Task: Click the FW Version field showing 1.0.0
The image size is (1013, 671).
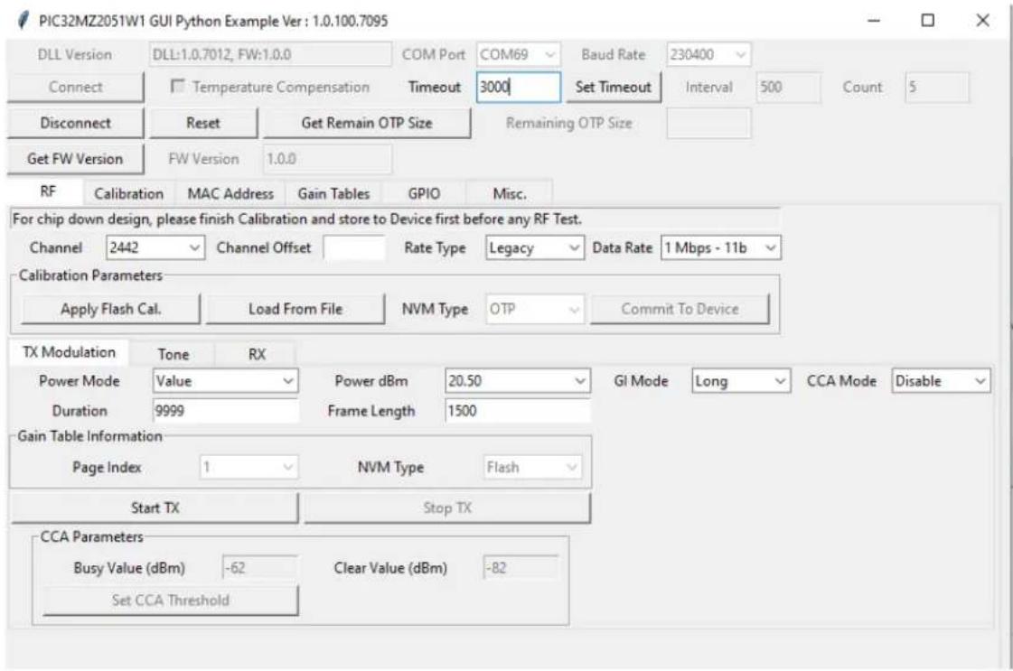Action: (327, 159)
